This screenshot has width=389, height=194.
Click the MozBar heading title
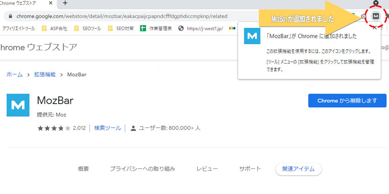55,100
